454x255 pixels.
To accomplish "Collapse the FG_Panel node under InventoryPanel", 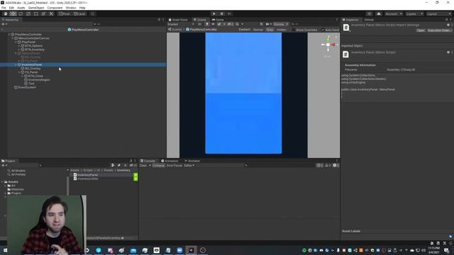I will coord(19,72).
